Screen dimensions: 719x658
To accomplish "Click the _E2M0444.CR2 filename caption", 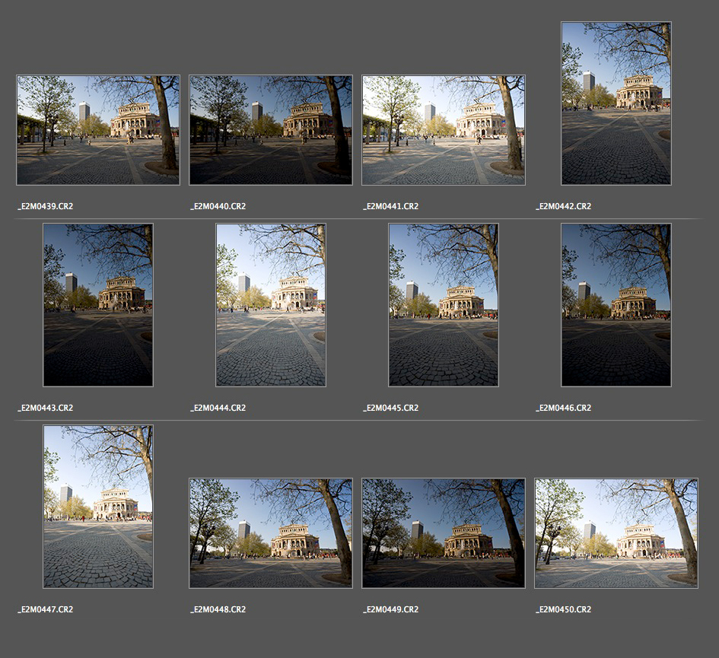I will tap(218, 408).
